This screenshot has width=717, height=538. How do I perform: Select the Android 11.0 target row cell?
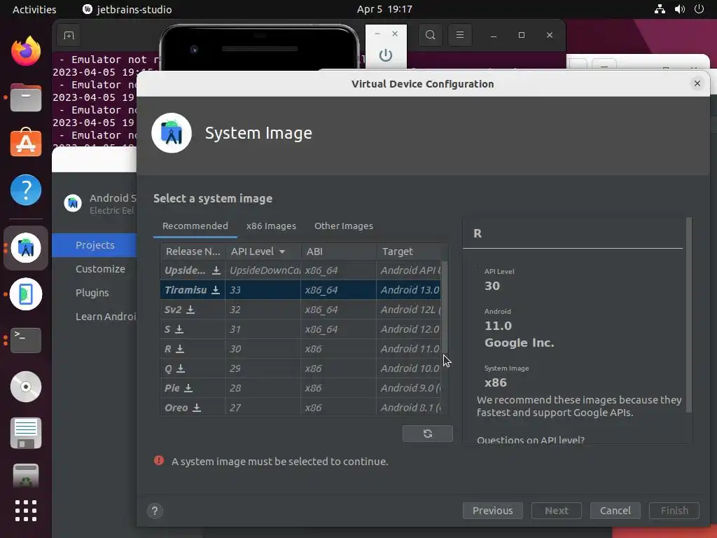409,349
